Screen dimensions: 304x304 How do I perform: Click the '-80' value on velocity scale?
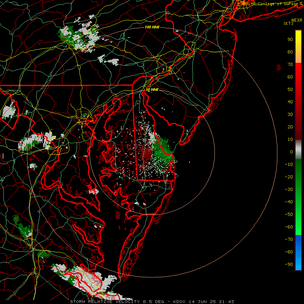(x=289, y=252)
